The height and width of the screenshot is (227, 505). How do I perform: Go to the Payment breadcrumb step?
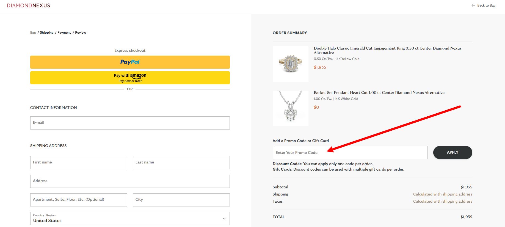pyautogui.click(x=64, y=32)
